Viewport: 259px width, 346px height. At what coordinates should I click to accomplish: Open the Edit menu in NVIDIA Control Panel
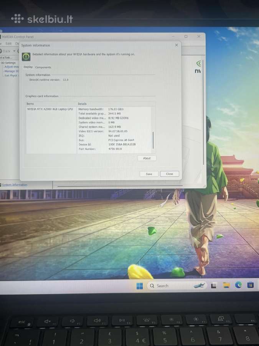8,43
